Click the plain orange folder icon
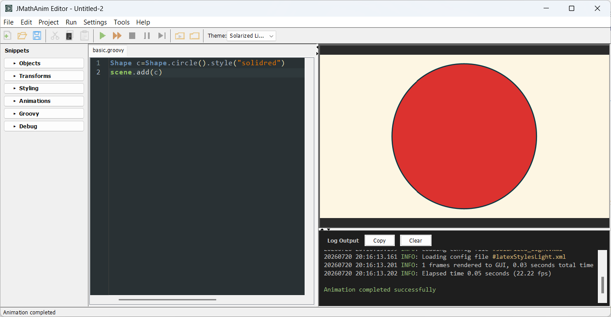 [x=194, y=36]
